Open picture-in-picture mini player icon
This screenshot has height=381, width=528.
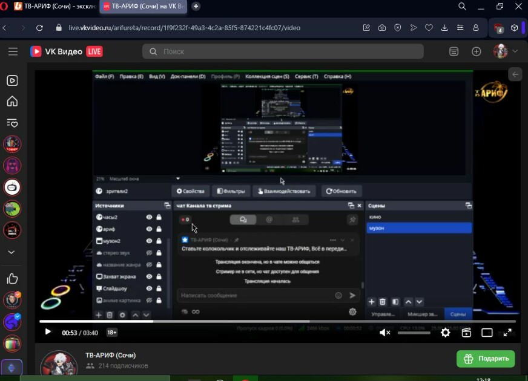point(466,333)
